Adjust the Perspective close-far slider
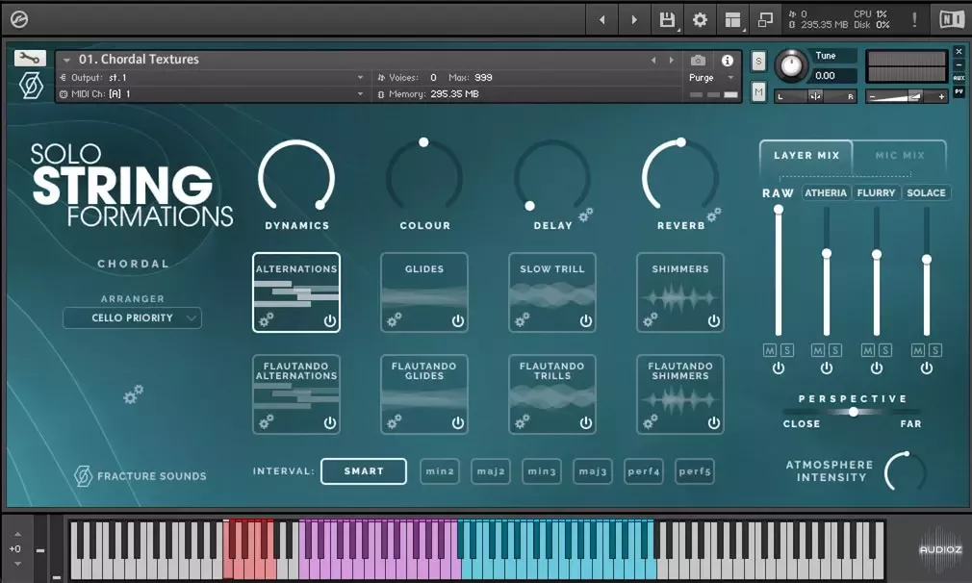 click(x=853, y=412)
